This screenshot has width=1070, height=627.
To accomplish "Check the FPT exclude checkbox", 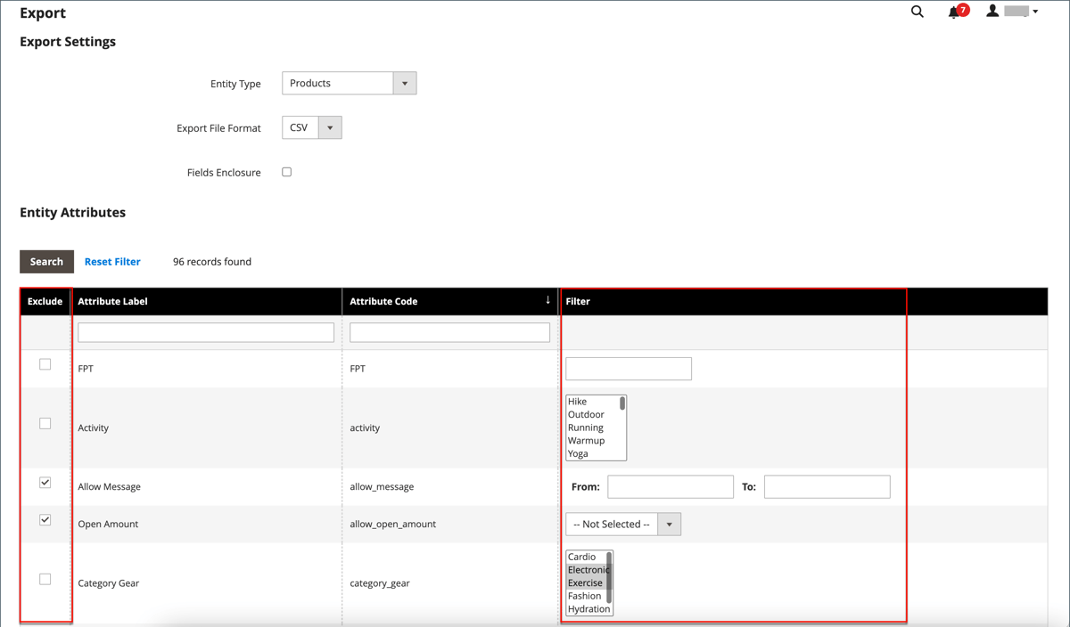I will [x=45, y=363].
